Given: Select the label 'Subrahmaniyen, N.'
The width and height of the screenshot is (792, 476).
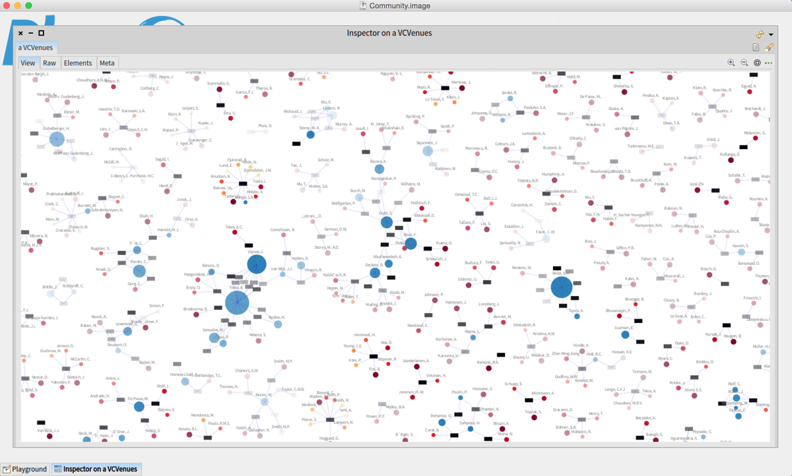Looking at the screenshot, I should tap(107, 210).
